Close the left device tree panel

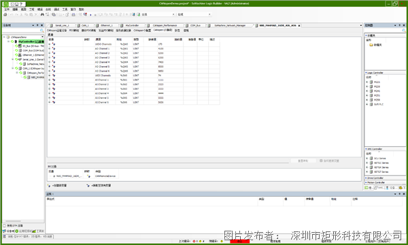41,25
